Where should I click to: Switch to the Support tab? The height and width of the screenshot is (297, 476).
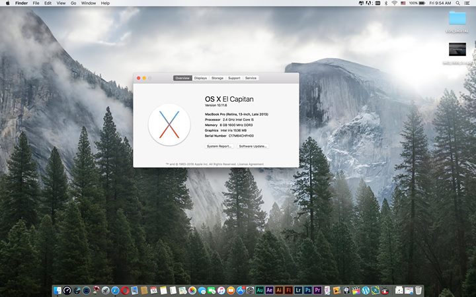pos(234,78)
